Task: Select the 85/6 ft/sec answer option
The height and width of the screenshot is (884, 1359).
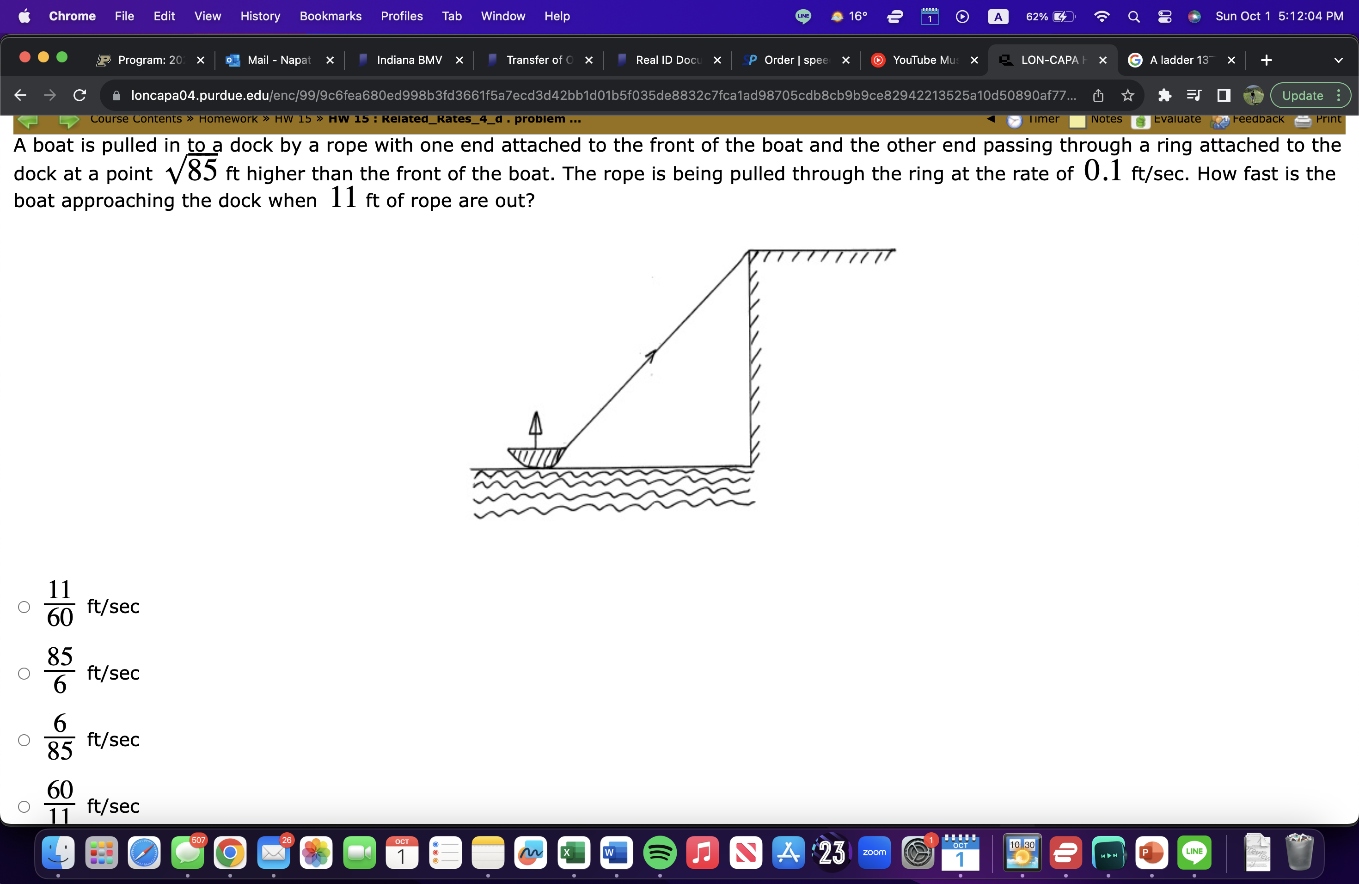Action: pos(24,673)
